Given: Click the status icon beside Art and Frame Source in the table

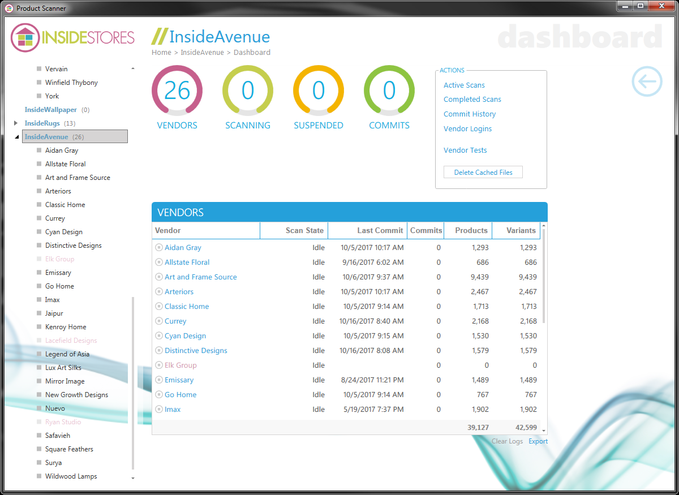Looking at the screenshot, I should click(x=159, y=277).
